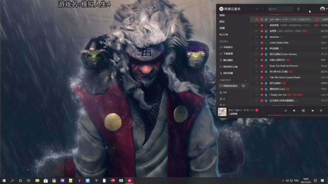Unlike 明天会更好 (Cover Version)
This screenshot has height=184, width=328.
262,54
